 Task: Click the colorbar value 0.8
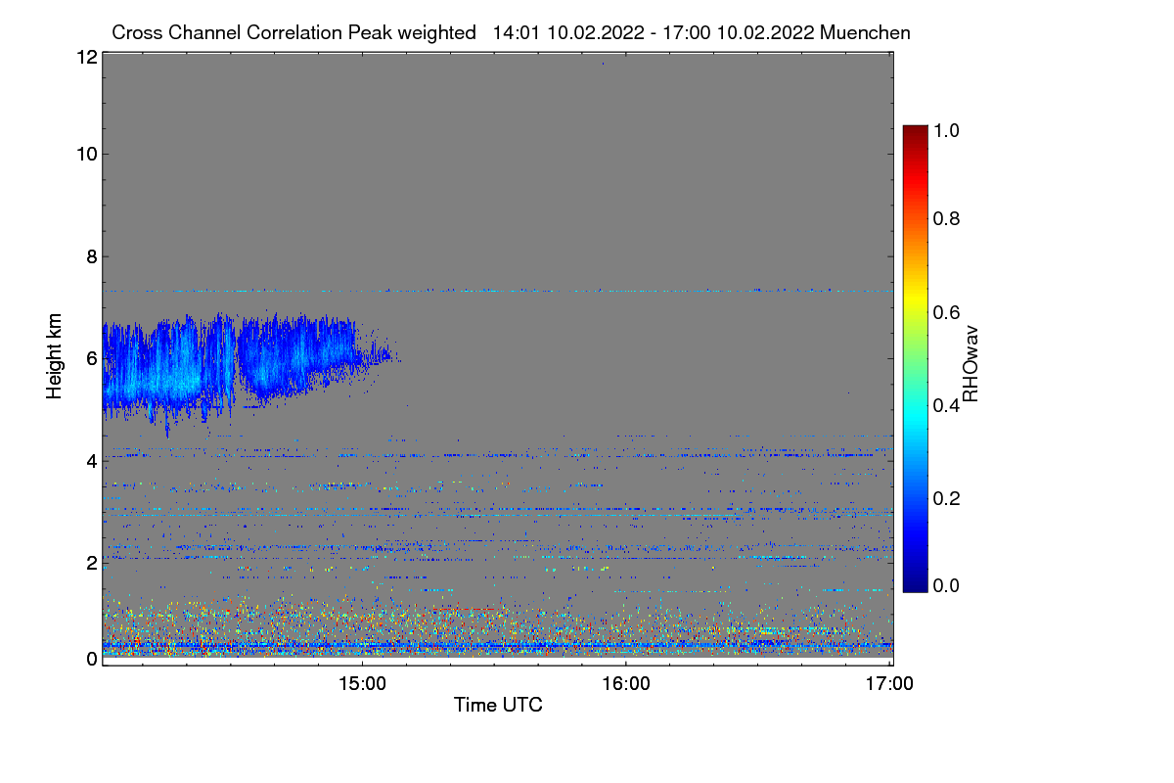click(x=948, y=218)
